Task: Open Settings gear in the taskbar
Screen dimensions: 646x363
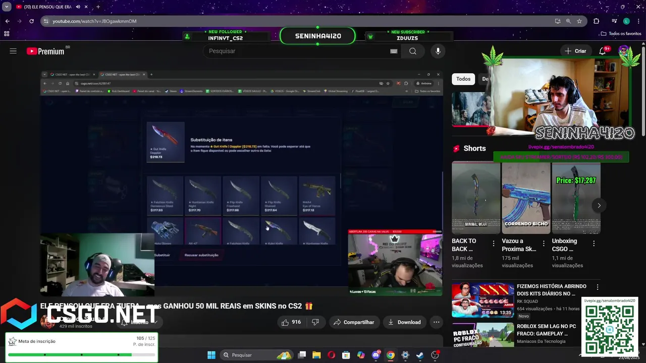Action: click(405, 355)
